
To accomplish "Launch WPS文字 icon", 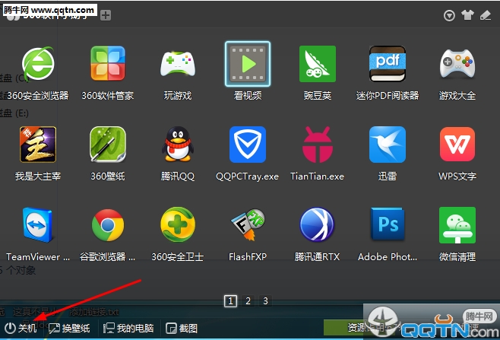I will click(x=457, y=145).
